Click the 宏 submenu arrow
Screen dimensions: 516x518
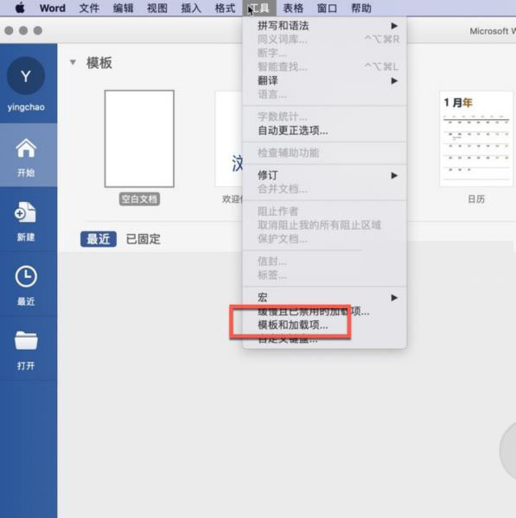394,298
